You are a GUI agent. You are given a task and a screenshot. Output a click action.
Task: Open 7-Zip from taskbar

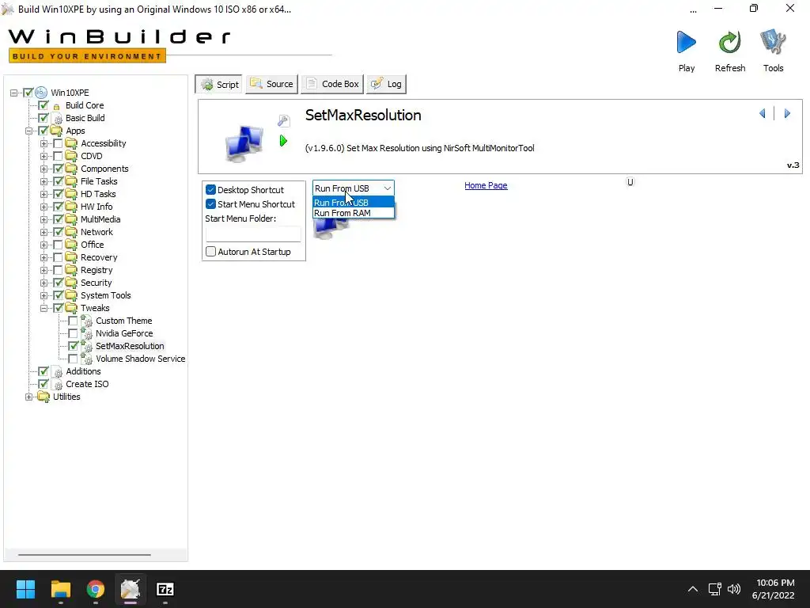165,589
